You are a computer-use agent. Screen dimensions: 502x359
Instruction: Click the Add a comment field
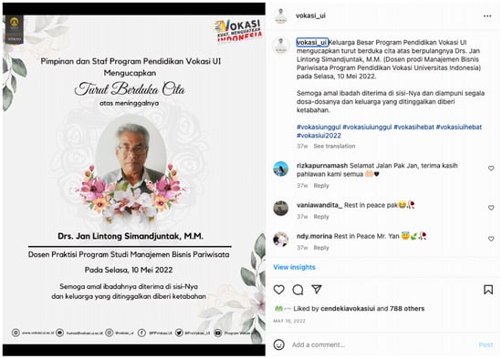(381, 344)
